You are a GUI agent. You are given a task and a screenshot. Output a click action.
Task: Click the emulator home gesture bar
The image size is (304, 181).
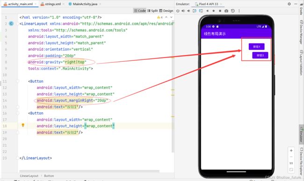[x=236, y=172]
